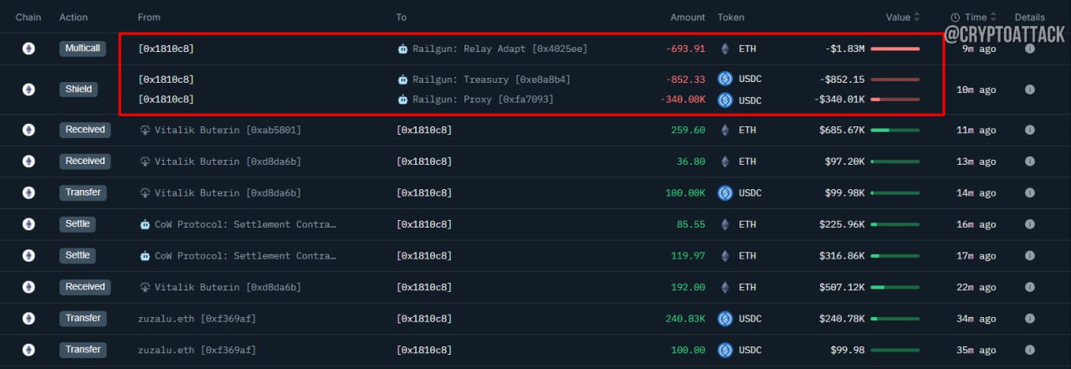Open the [0x1810c8] From address in Multicall row
1071x369 pixels.
[x=166, y=49]
